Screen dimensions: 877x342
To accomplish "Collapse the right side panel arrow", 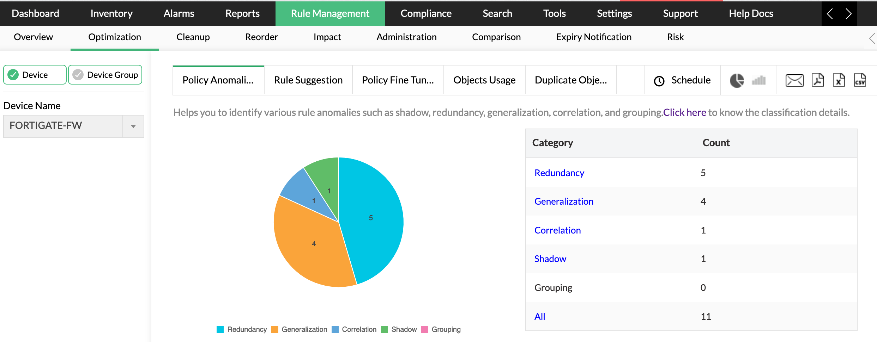I will click(x=871, y=38).
